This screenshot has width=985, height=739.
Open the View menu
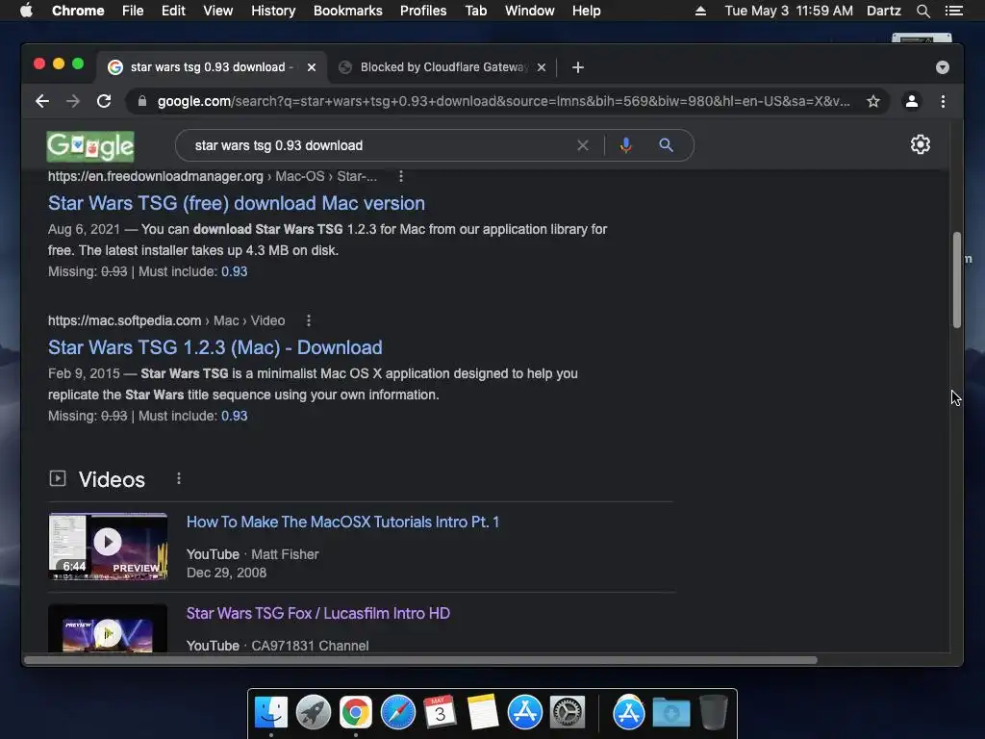(x=218, y=11)
